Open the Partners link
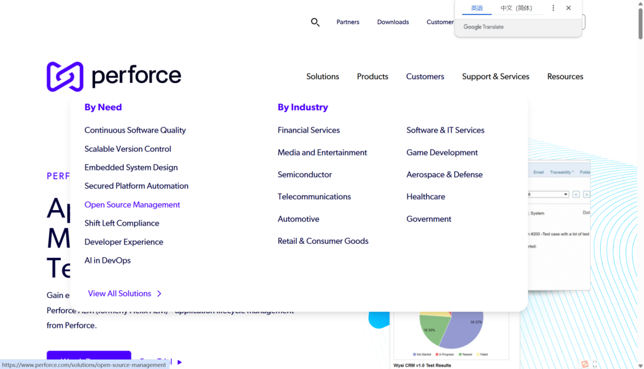The image size is (644, 369). (x=348, y=22)
